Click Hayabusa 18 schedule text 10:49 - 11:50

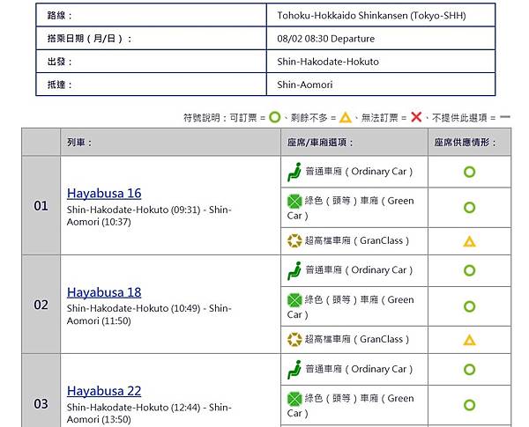click(149, 314)
